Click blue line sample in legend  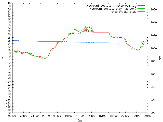[141, 12]
